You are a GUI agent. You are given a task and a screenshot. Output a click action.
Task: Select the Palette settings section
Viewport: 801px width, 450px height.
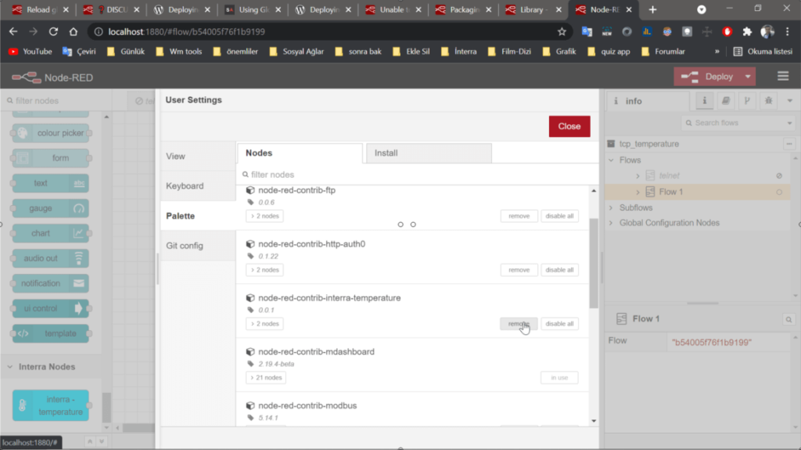point(198,216)
